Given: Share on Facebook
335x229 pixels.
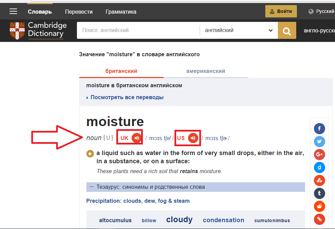Looking at the screenshot, I should pyautogui.click(x=319, y=128).
